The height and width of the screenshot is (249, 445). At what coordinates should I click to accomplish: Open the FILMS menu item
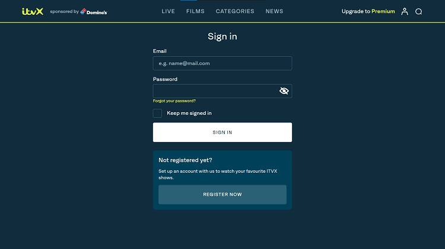195,11
